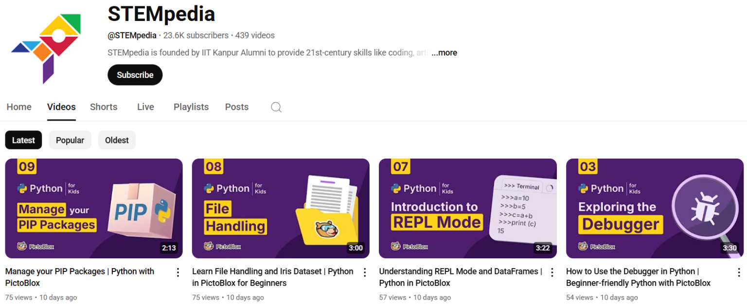Switch to the Shorts tab
747x305 pixels.
[103, 107]
